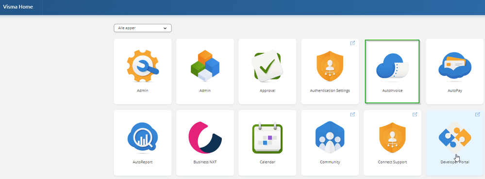Click external link icon on Authentication Settings card
This screenshot has height=179, width=485.
tap(352, 43)
